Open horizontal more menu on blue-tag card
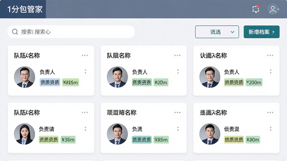Viewport: 287px width, 161px height. coord(85,55)
